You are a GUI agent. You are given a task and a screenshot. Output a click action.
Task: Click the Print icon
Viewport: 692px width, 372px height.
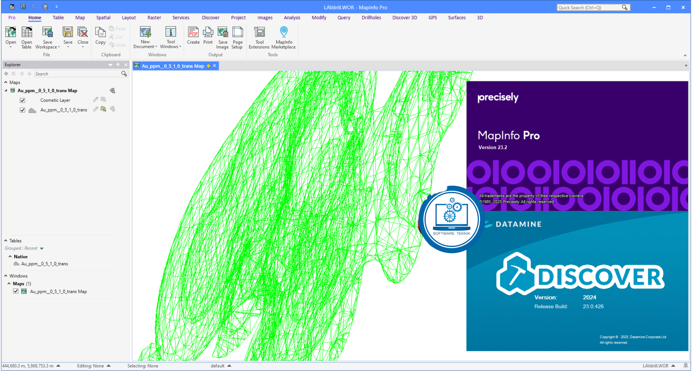pyautogui.click(x=208, y=32)
